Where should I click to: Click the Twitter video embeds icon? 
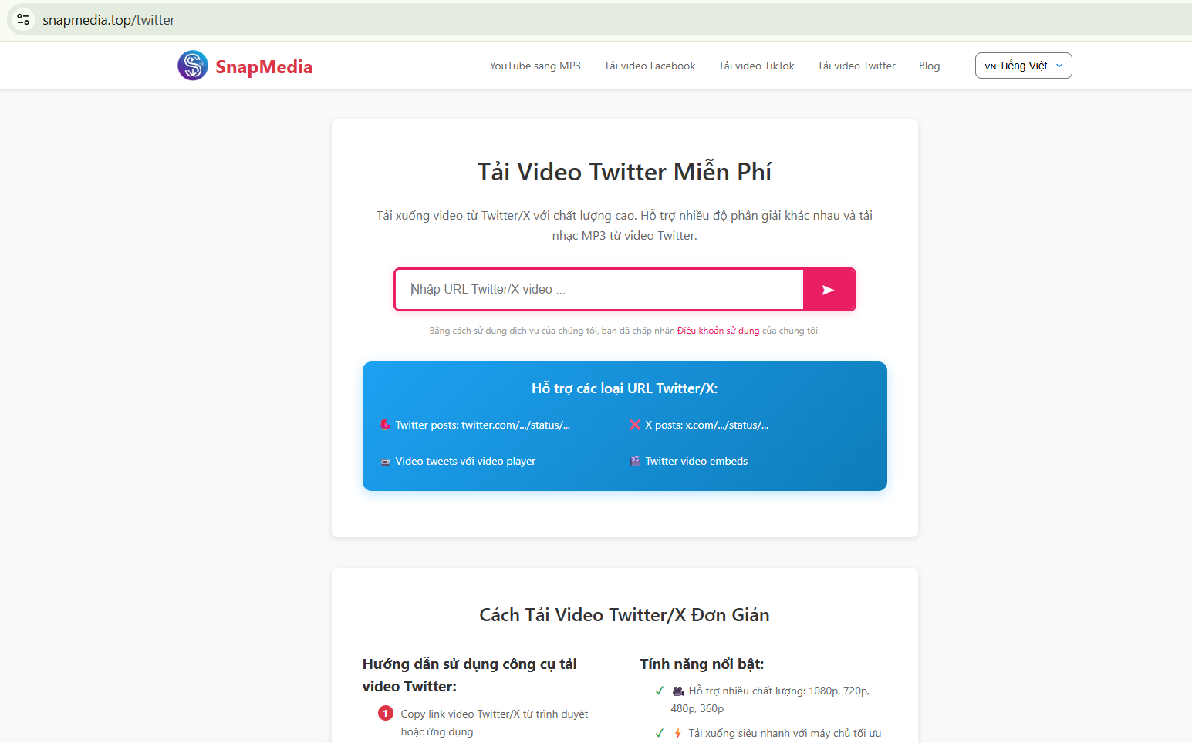pos(635,461)
